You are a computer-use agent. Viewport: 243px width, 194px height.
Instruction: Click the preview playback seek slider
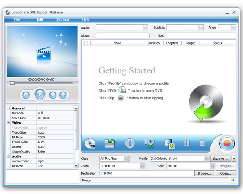[42, 83]
